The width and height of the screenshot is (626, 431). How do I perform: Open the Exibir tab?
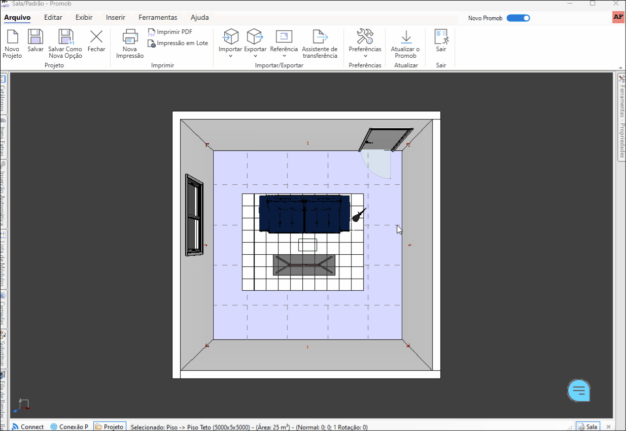pyautogui.click(x=84, y=17)
